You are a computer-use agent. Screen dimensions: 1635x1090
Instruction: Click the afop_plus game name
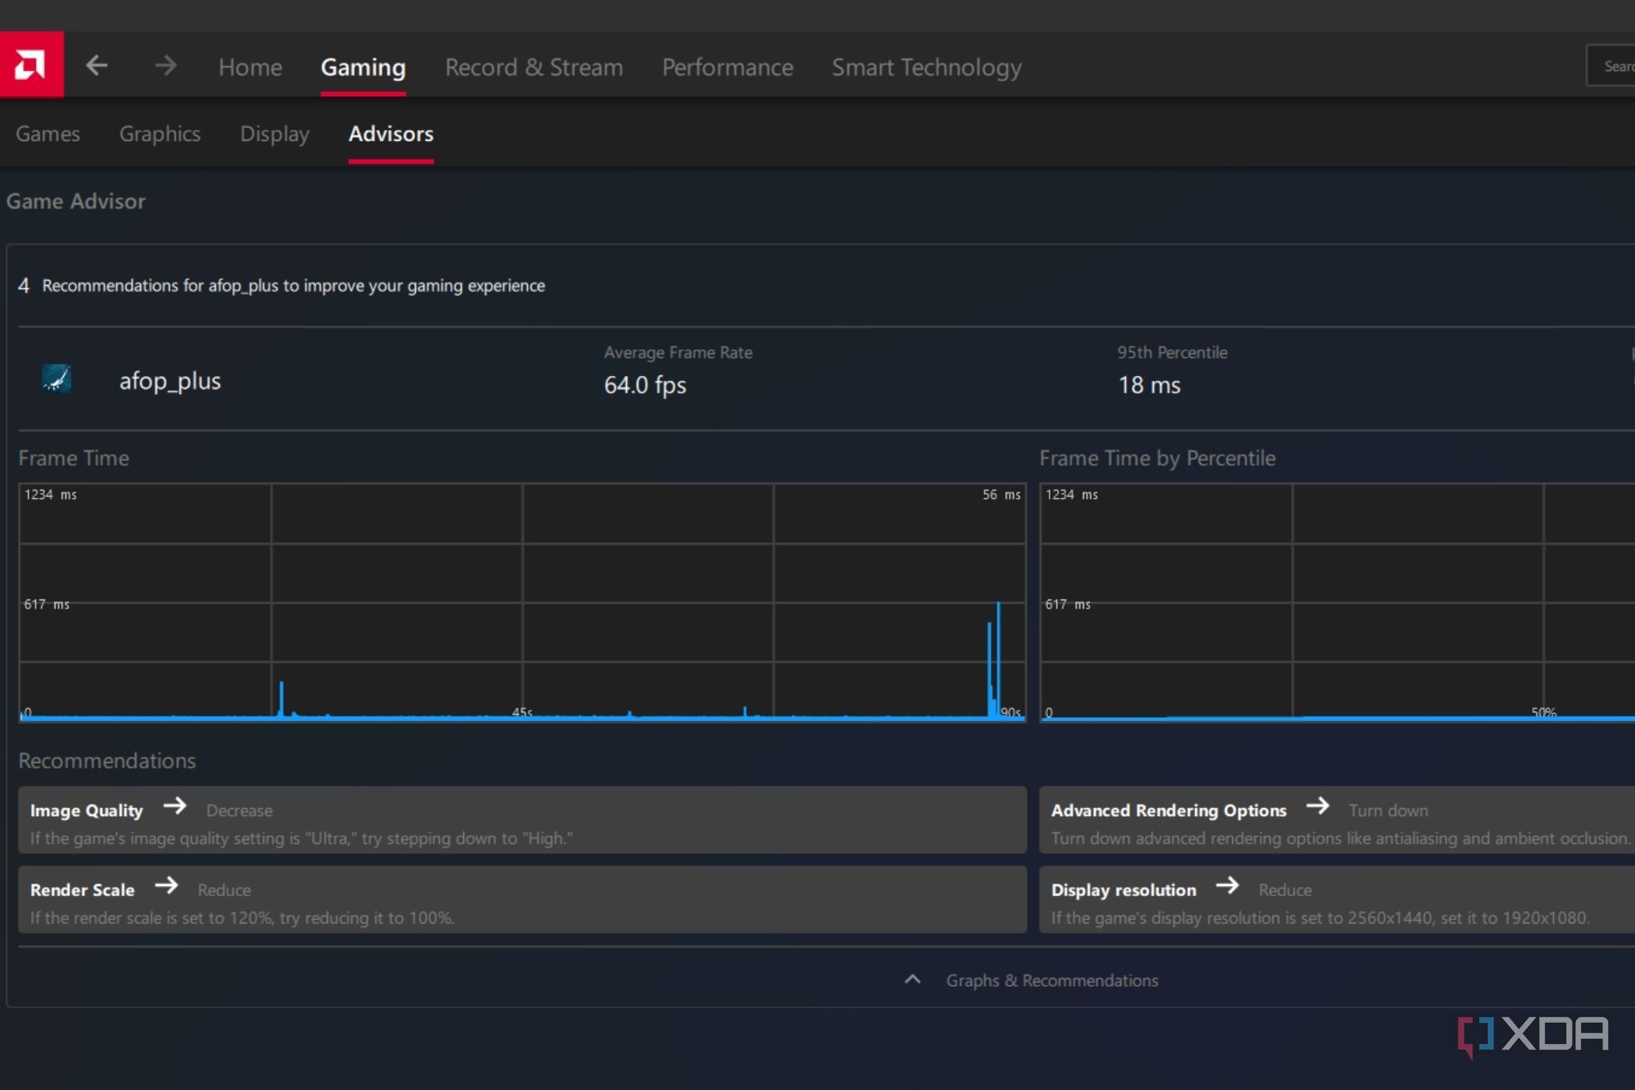[170, 381]
